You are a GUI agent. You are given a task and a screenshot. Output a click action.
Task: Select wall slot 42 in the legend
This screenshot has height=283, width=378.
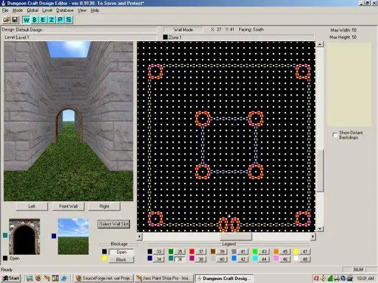(x=243, y=259)
